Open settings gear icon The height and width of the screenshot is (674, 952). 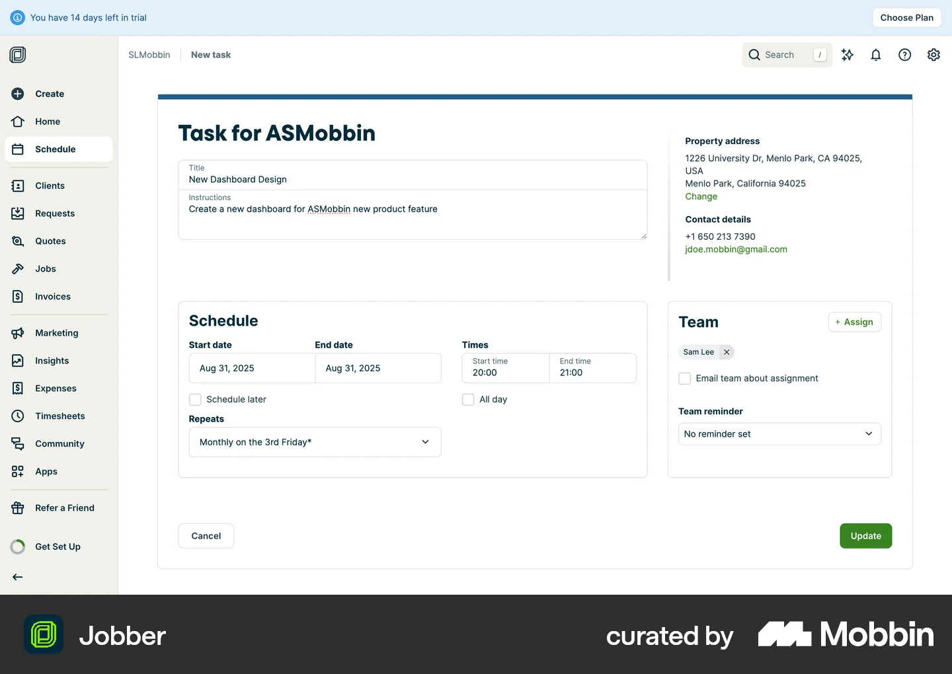click(x=933, y=55)
